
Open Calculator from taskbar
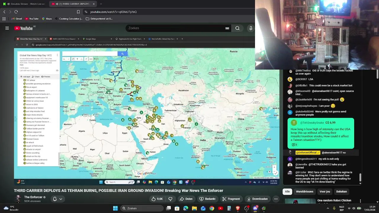tap(229, 208)
